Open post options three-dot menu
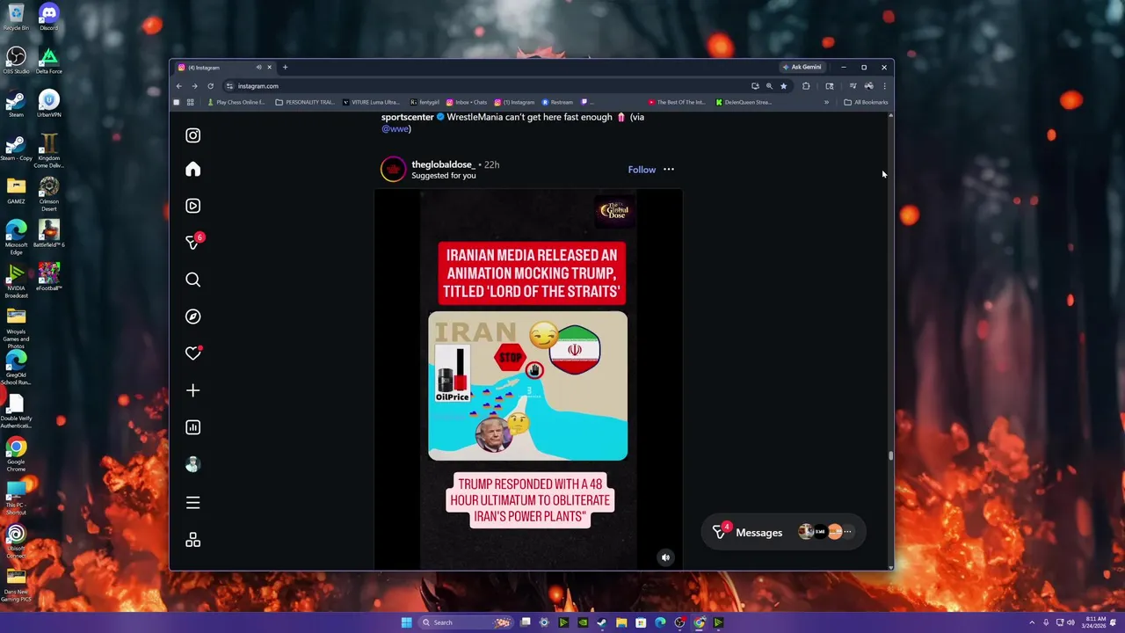1125x633 pixels. [669, 170]
